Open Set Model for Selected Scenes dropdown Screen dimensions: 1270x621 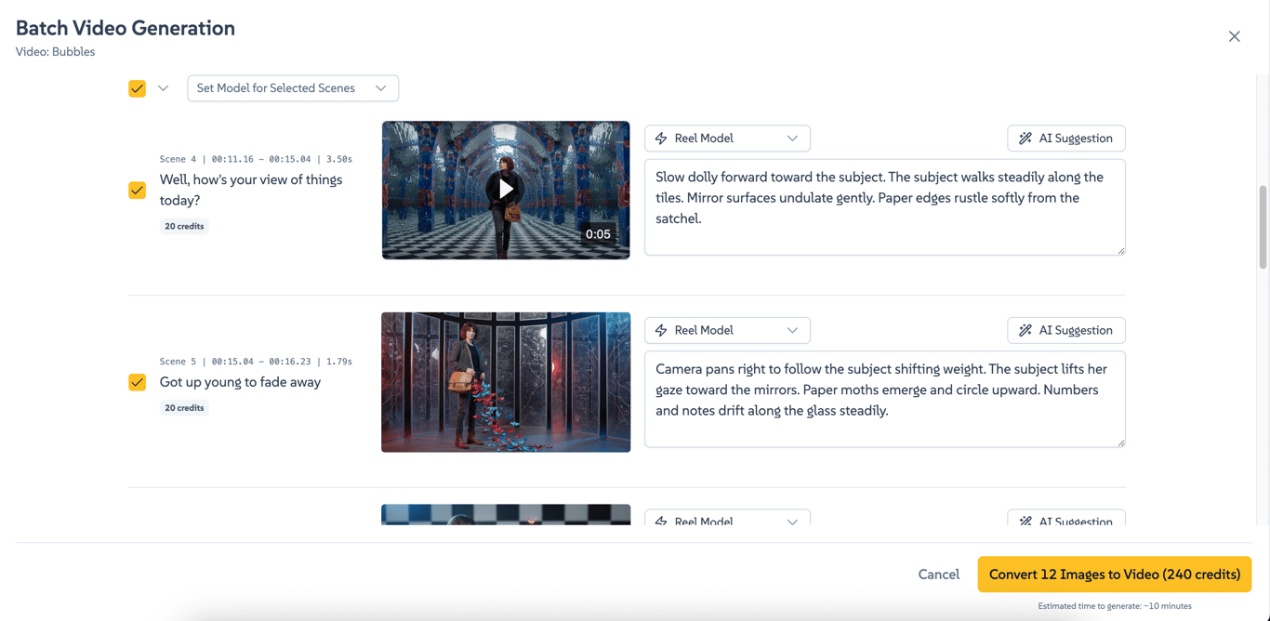pyautogui.click(x=293, y=88)
